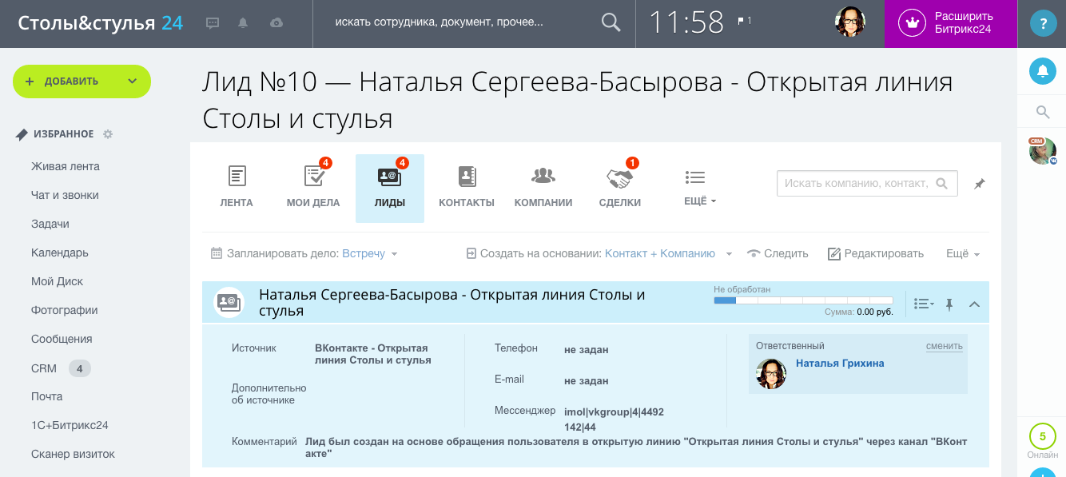Image resolution: width=1066 pixels, height=477 pixels.
Task: Show online users counter 5
Action: coord(1042,436)
